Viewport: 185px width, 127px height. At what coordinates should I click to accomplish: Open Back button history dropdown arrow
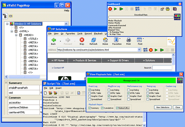click(61, 41)
